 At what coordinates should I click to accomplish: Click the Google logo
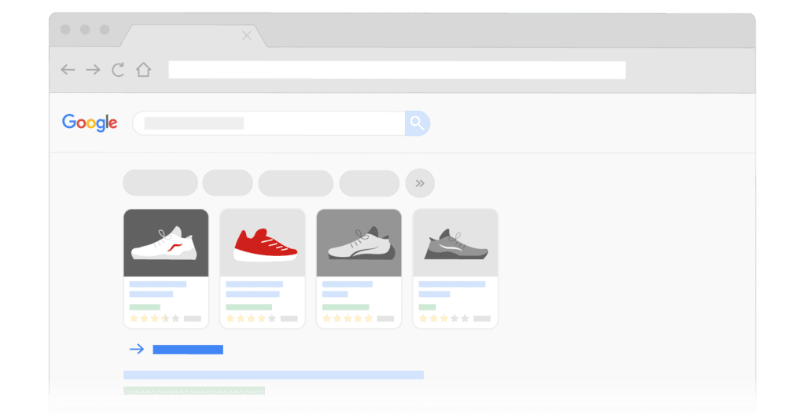pos(90,123)
